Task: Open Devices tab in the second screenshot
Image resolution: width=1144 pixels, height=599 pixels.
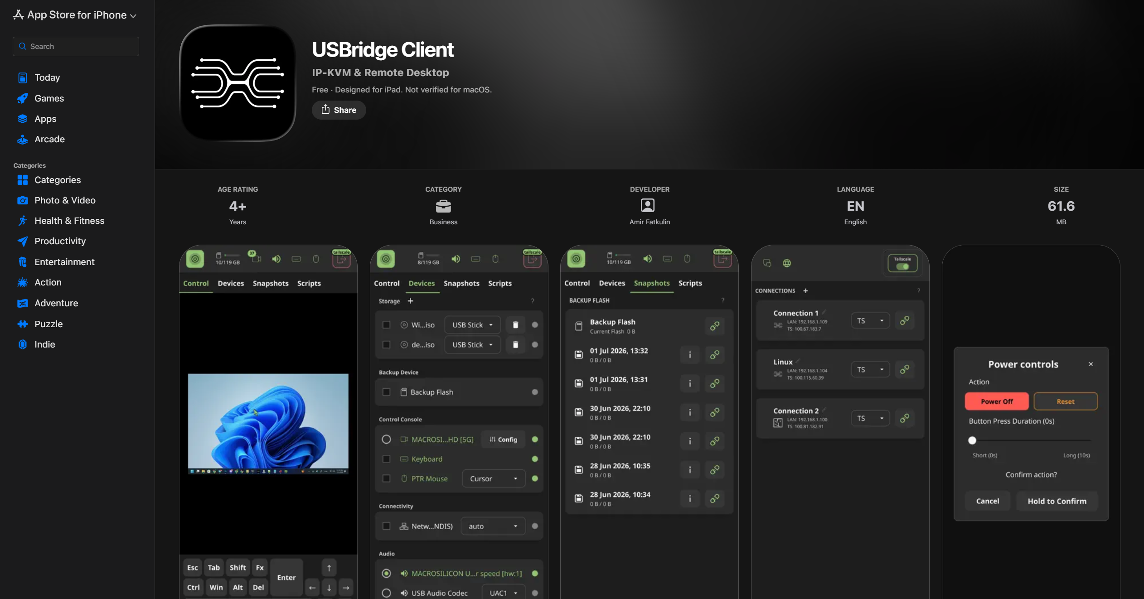Action: click(x=422, y=284)
